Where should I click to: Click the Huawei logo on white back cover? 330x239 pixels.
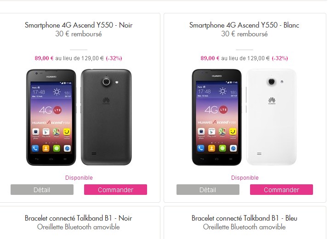point(272,101)
